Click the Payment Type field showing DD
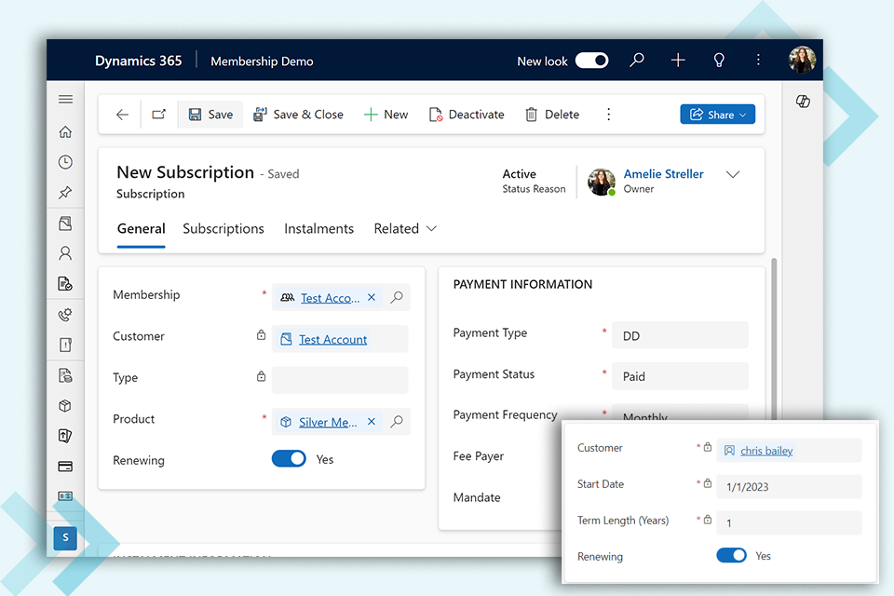Viewport: 894px width, 596px height. tap(680, 336)
